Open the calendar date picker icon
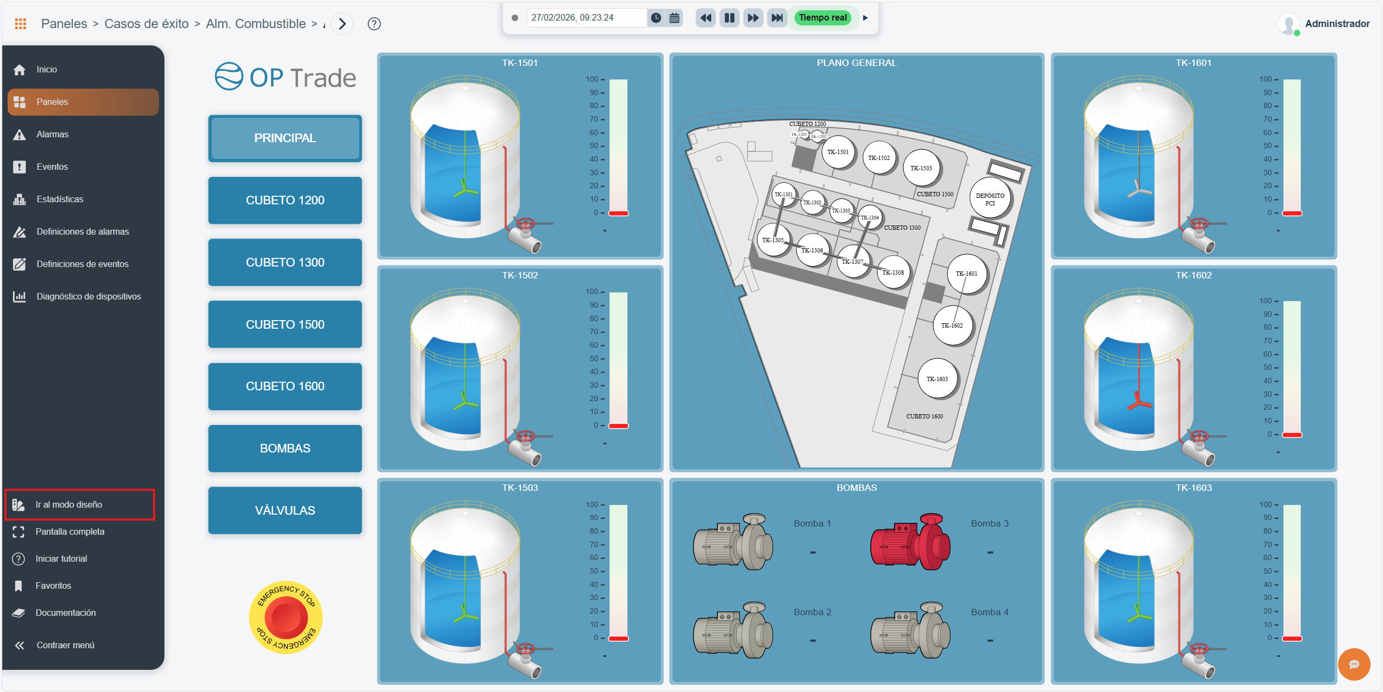This screenshot has width=1383, height=692. [x=674, y=18]
